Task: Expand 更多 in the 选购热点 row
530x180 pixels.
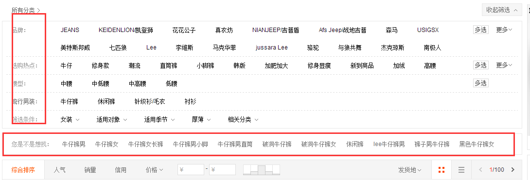Action: (x=504, y=65)
